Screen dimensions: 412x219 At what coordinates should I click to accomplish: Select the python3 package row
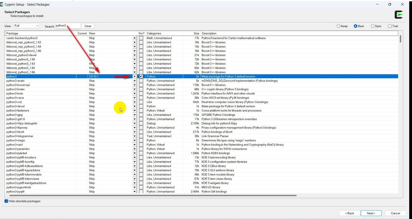pos(202,77)
